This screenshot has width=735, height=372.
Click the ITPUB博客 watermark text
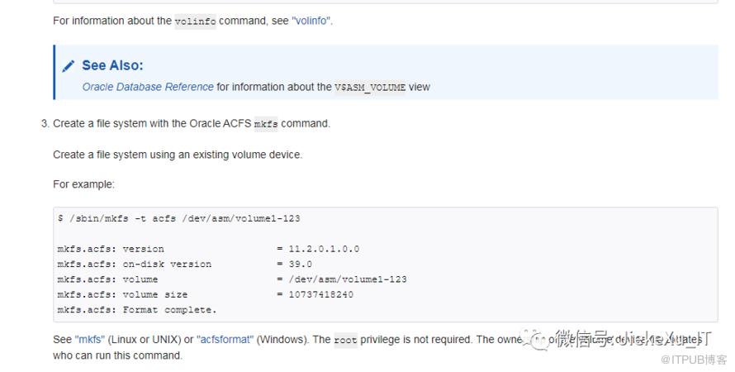[x=699, y=360]
